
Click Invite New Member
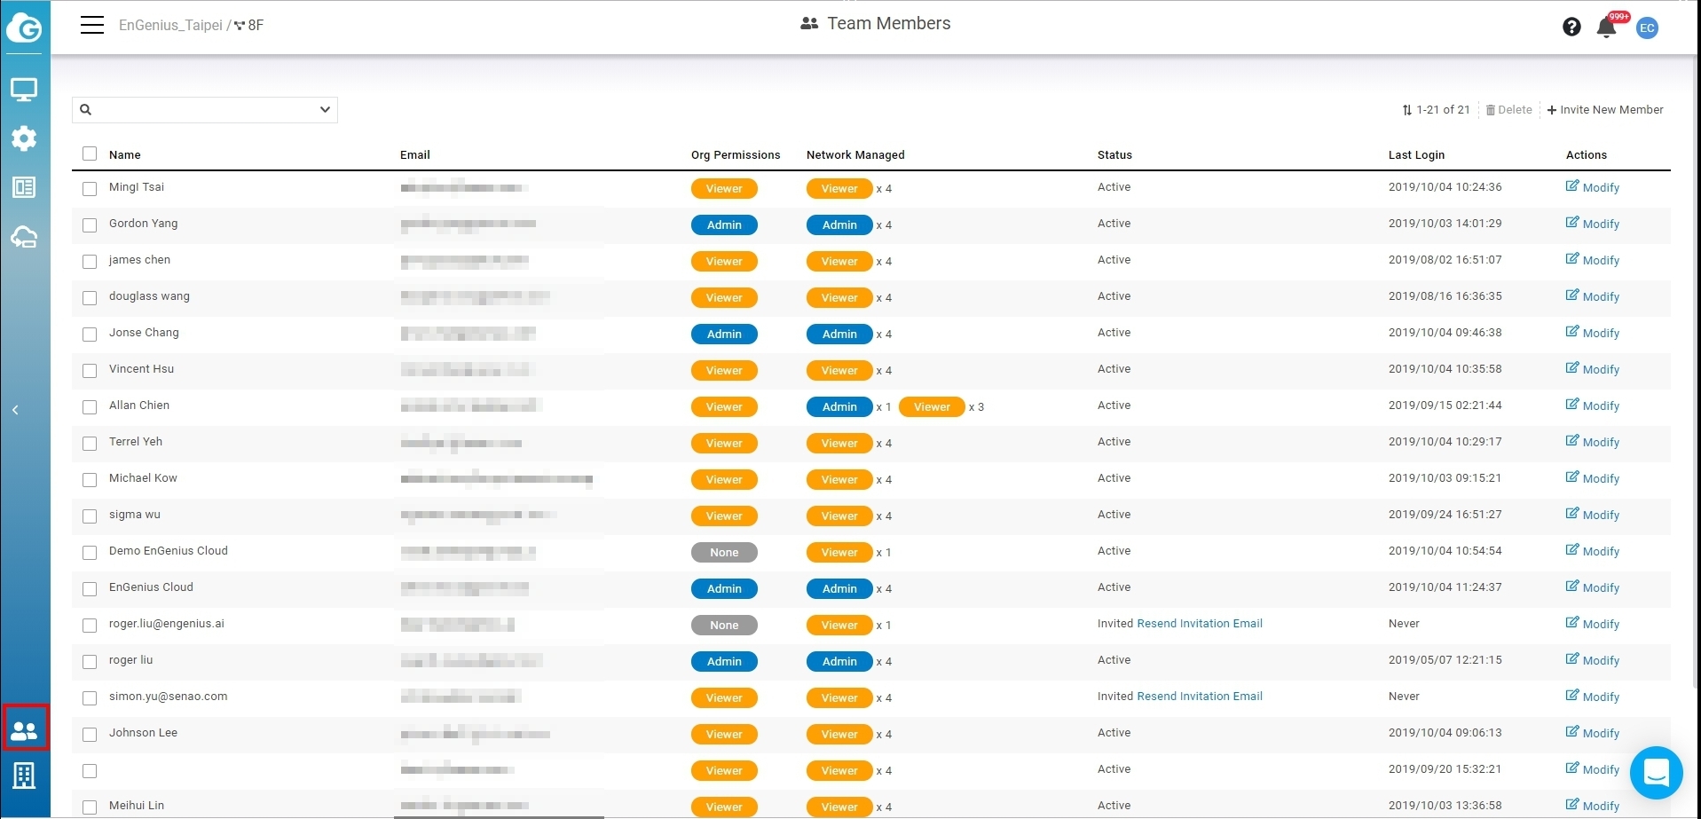pos(1605,110)
